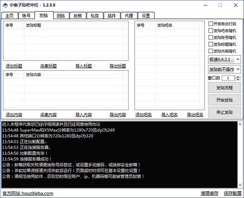Image resolution: width=244 pixels, height=198 pixels.
Task: Click the 添加吧名 link
Action: tap(143, 115)
